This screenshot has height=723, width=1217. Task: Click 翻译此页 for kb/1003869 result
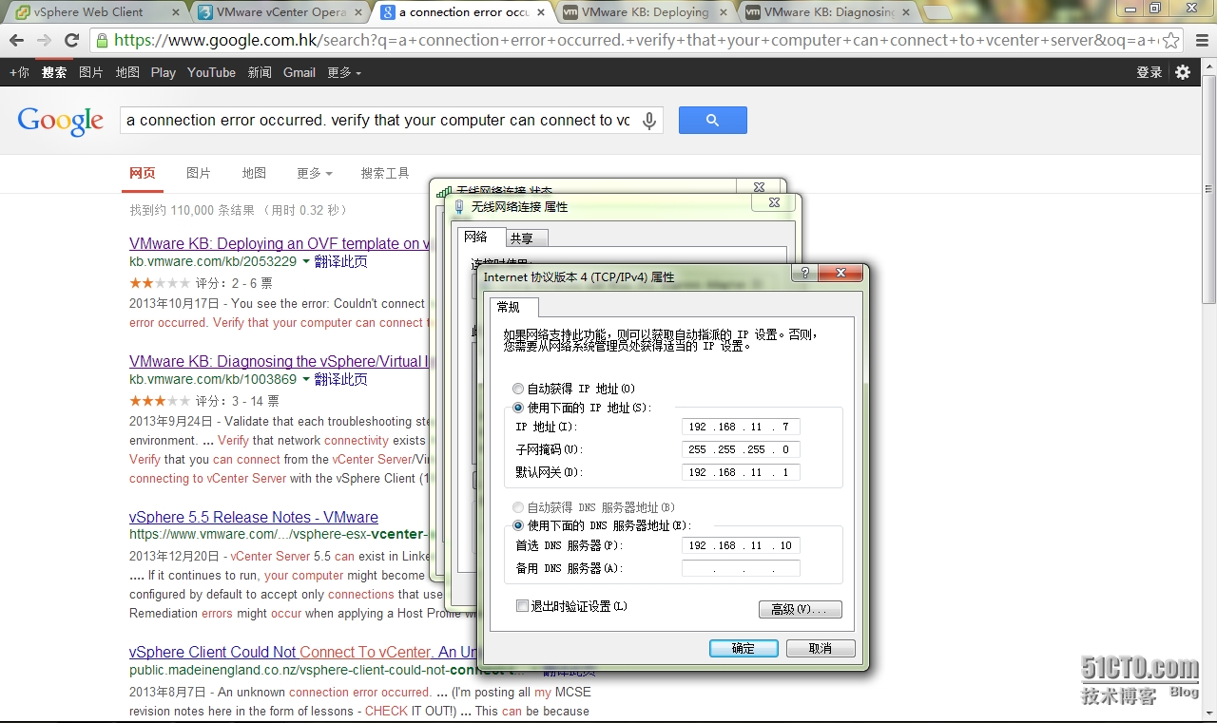click(x=341, y=379)
